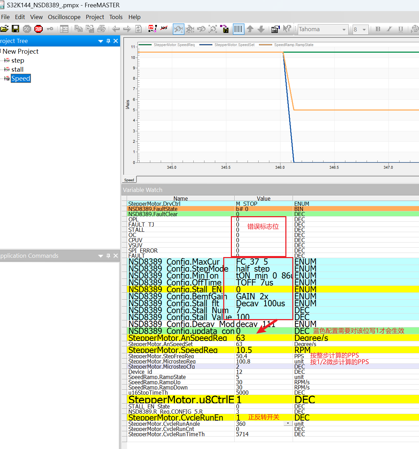This screenshot has width=419, height=449.
Task: Click the move-up arrow icon
Action: coord(250,29)
